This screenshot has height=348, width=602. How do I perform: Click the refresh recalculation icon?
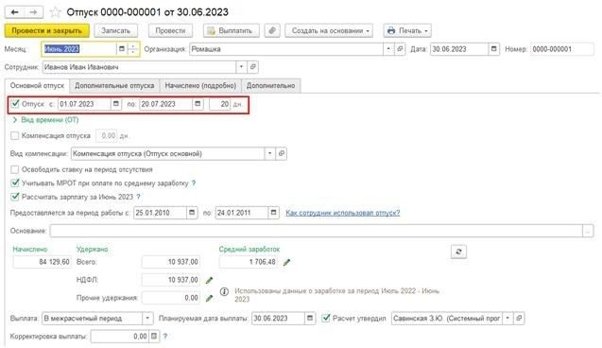[458, 252]
